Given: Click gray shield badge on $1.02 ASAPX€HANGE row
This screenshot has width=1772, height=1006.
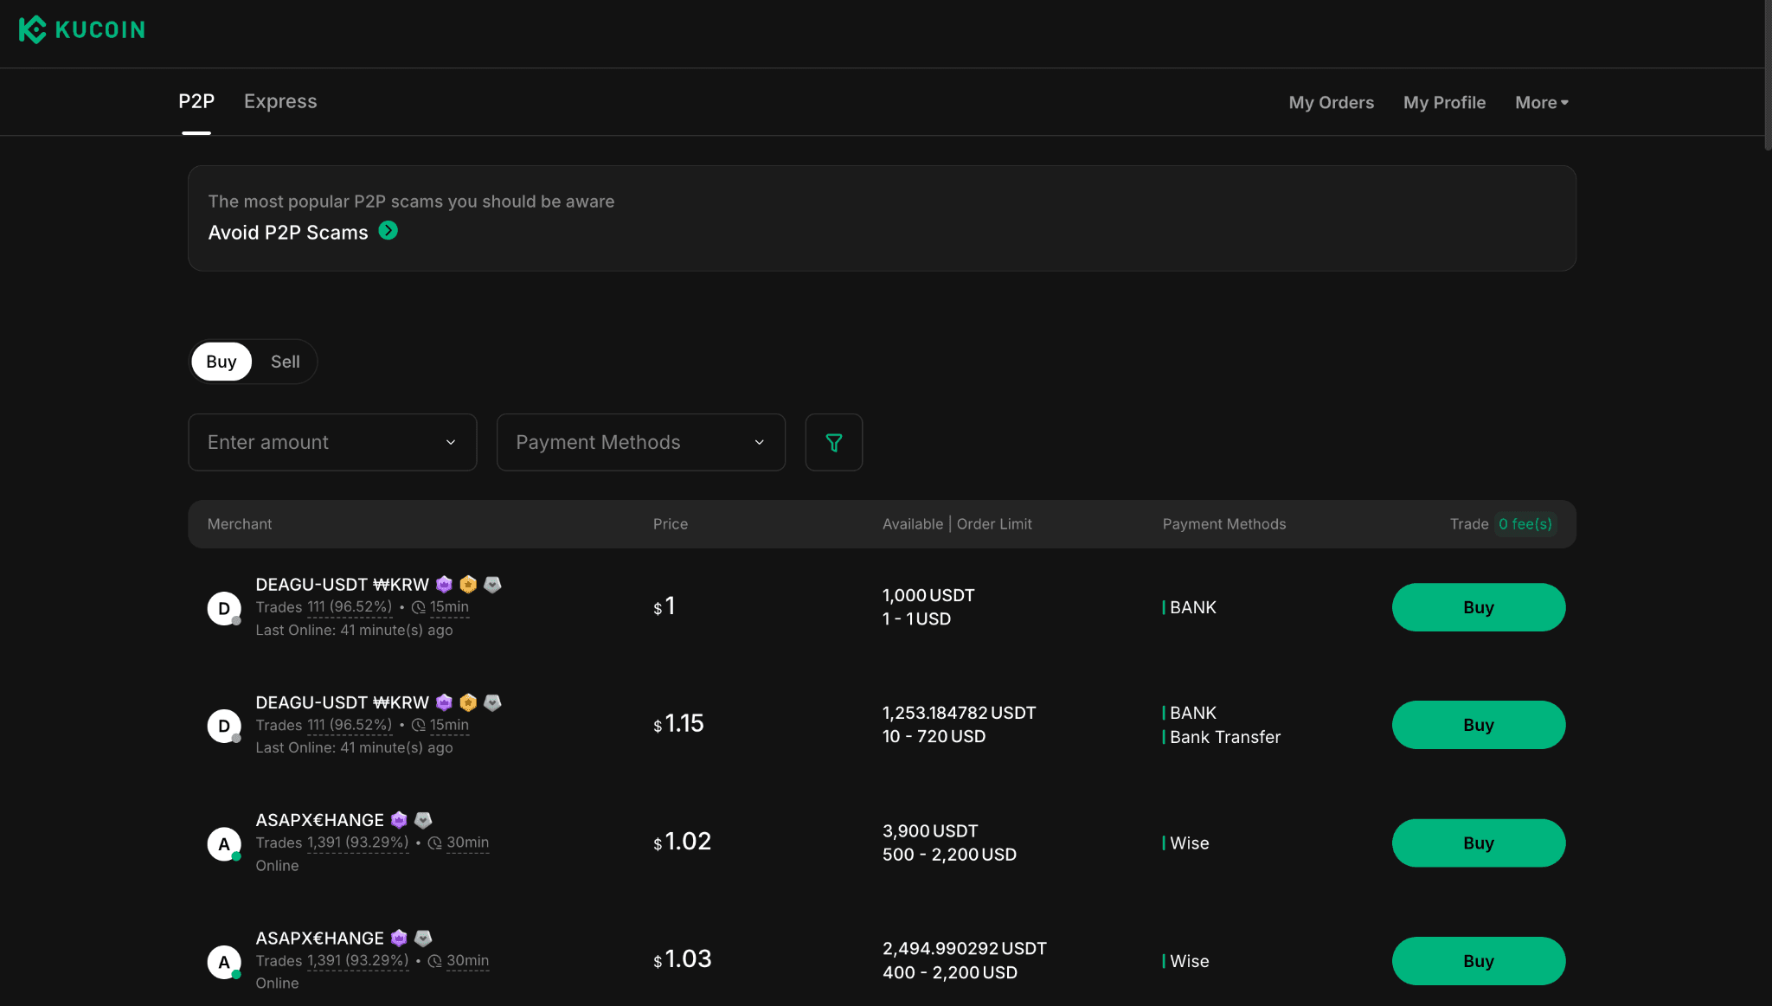Looking at the screenshot, I should point(423,820).
